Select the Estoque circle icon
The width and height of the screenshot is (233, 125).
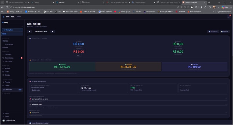[x=3, y=75]
